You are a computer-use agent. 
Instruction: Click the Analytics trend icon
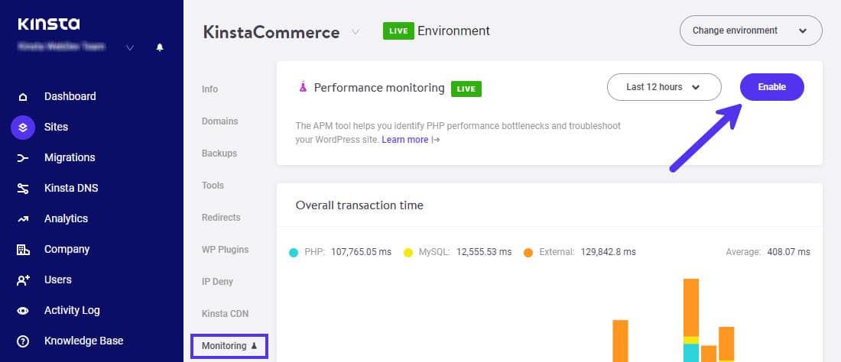click(23, 219)
